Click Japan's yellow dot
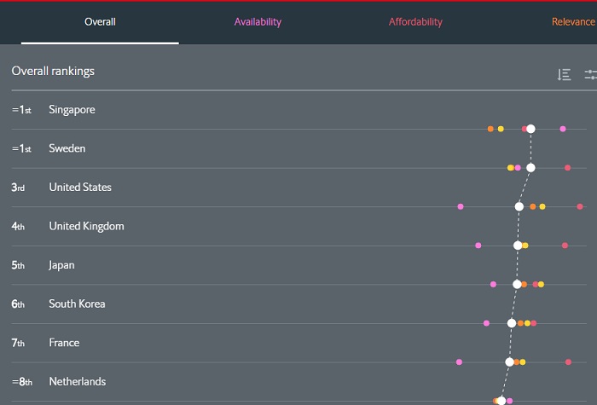 (x=541, y=284)
